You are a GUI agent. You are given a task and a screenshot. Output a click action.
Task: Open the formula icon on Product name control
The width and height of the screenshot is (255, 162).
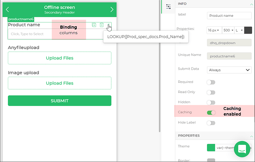[109, 25]
